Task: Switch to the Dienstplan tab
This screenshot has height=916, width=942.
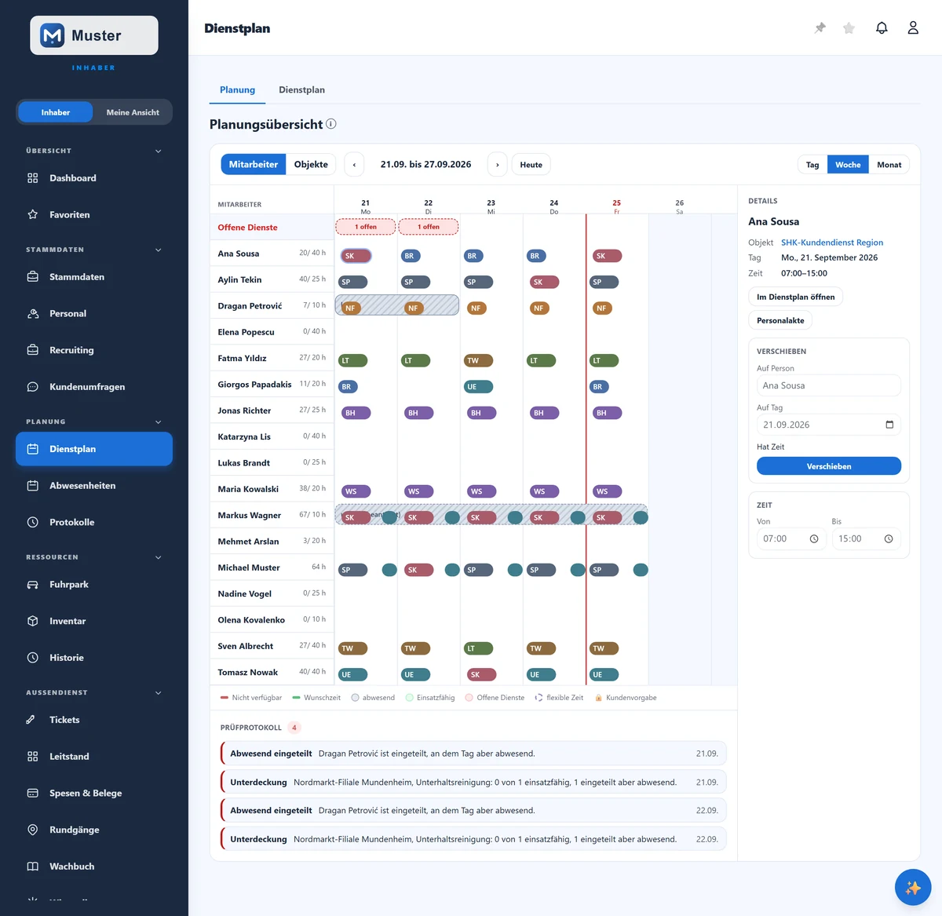Action: [301, 90]
